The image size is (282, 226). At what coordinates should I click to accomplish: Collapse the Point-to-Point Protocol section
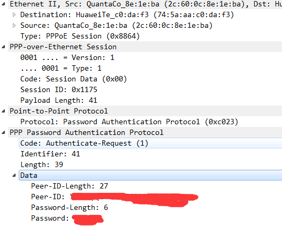pos(3,111)
